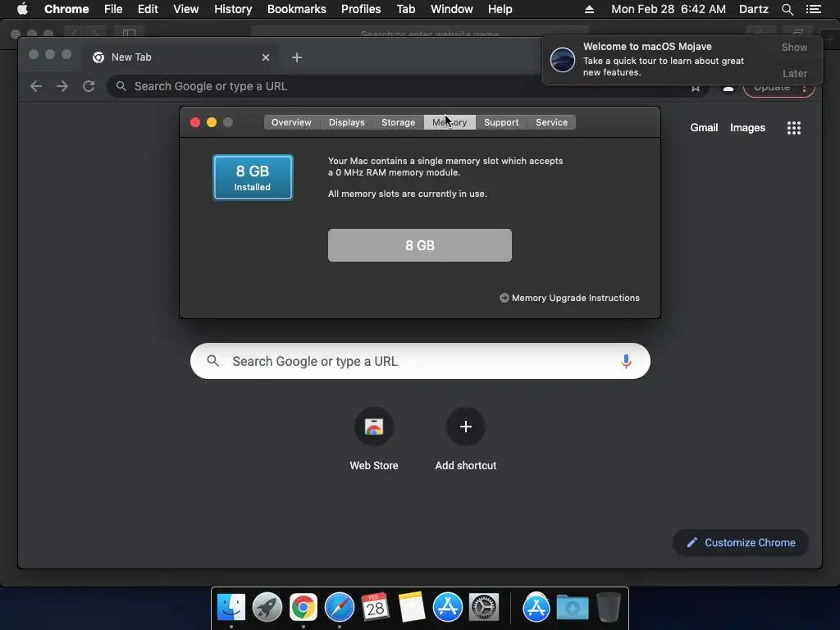Open Google apps grid icon
Screen dimensions: 840x630
[x=794, y=127]
